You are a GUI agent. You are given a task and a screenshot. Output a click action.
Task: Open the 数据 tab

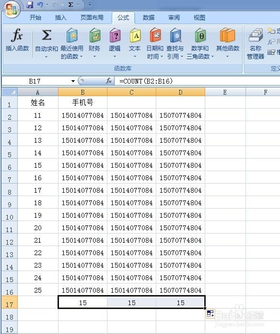point(149,18)
